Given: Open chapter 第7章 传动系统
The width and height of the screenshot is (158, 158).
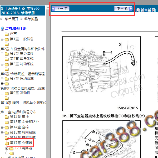Looking at the screenshot, I should tap(22, 79).
